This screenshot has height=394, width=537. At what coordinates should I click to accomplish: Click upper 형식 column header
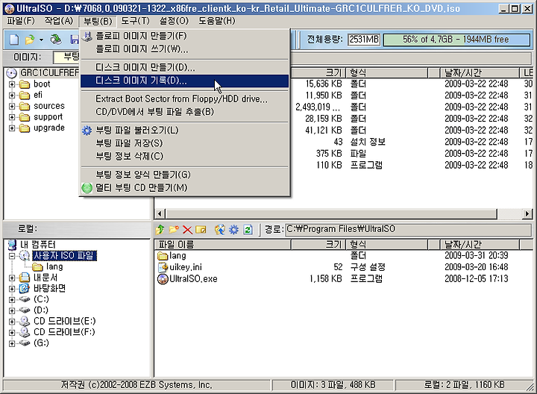point(387,72)
